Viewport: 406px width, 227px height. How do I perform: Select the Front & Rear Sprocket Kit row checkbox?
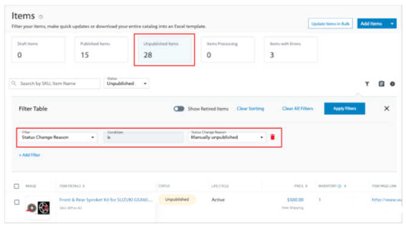click(x=16, y=202)
